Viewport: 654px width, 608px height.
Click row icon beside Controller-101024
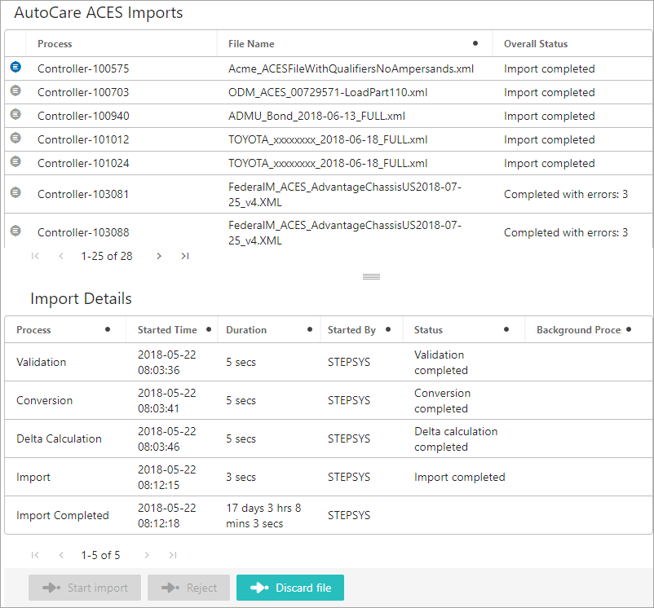pos(15,161)
